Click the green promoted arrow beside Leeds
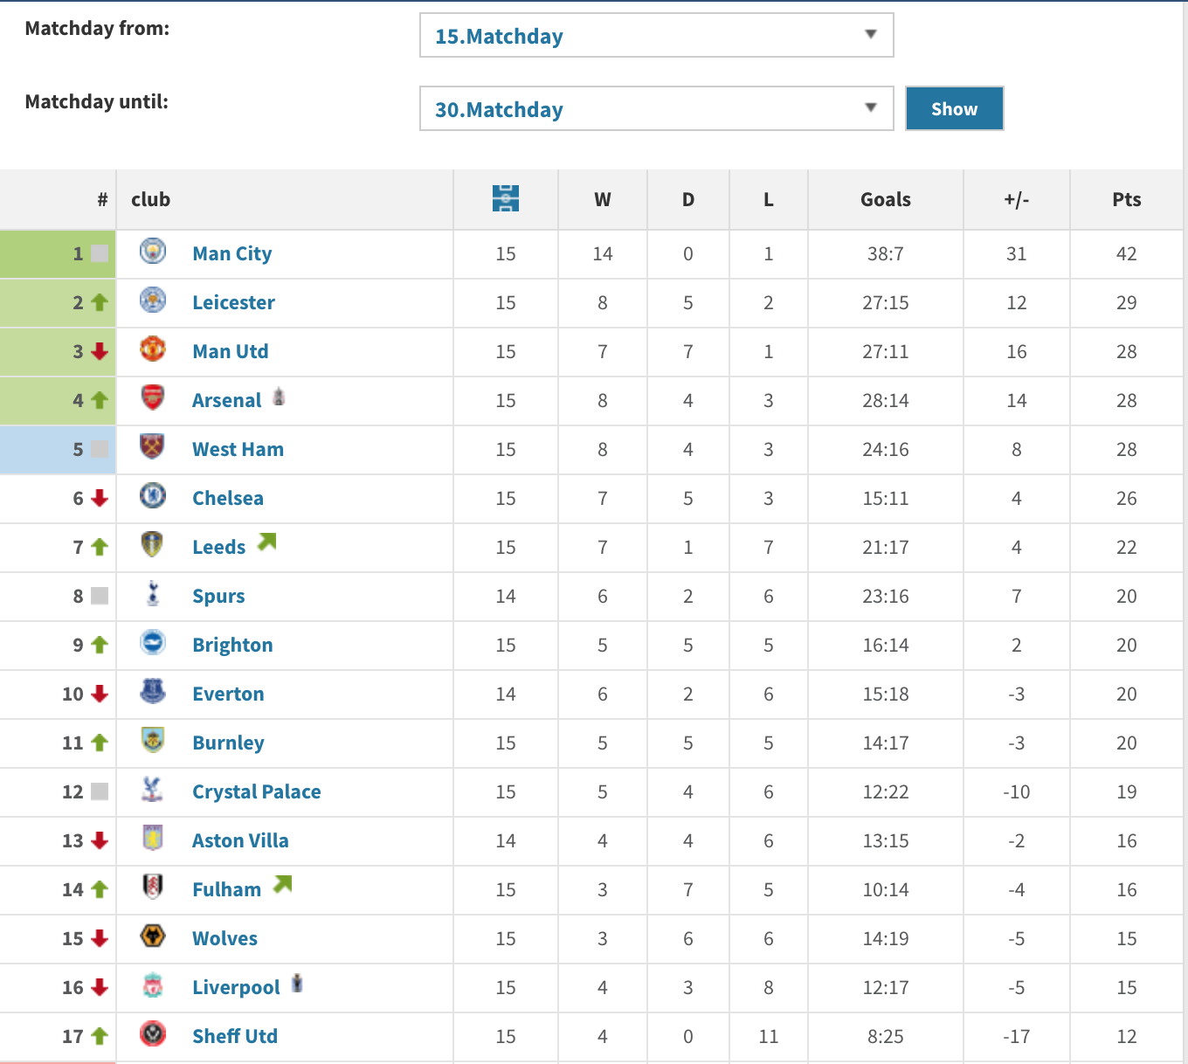Viewport: 1188px width, 1064px height. pyautogui.click(x=267, y=542)
